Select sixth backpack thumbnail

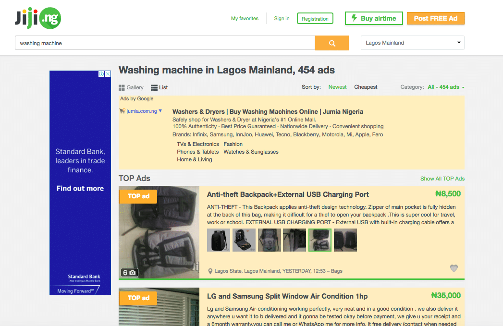(x=345, y=240)
